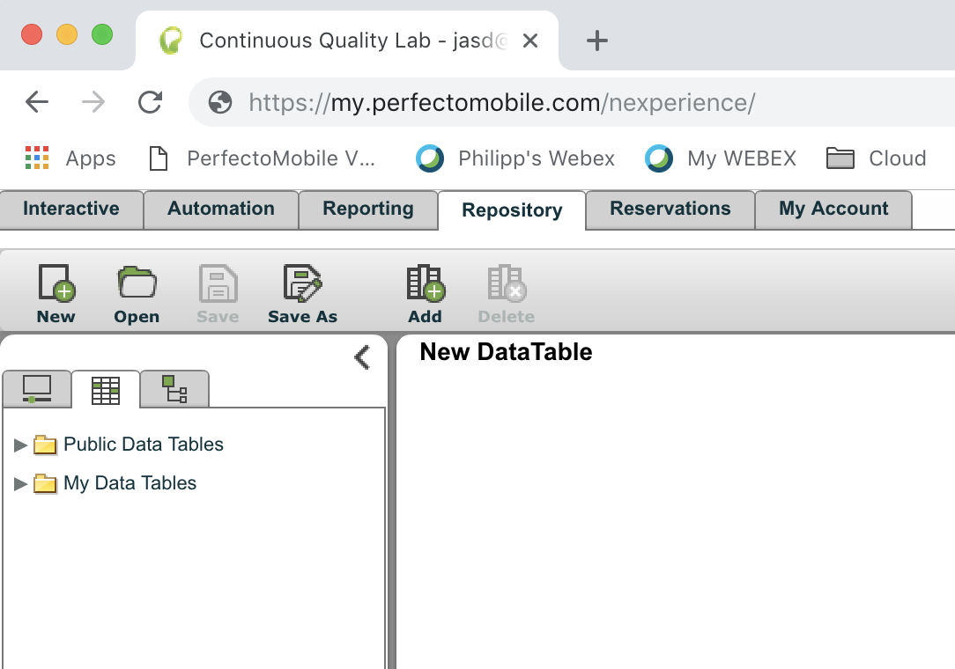Image resolution: width=955 pixels, height=669 pixels.
Task: Open a data table with Open icon
Action: pyautogui.click(x=137, y=284)
